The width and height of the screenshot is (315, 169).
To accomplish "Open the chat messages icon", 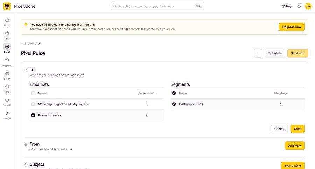I will [299, 6].
